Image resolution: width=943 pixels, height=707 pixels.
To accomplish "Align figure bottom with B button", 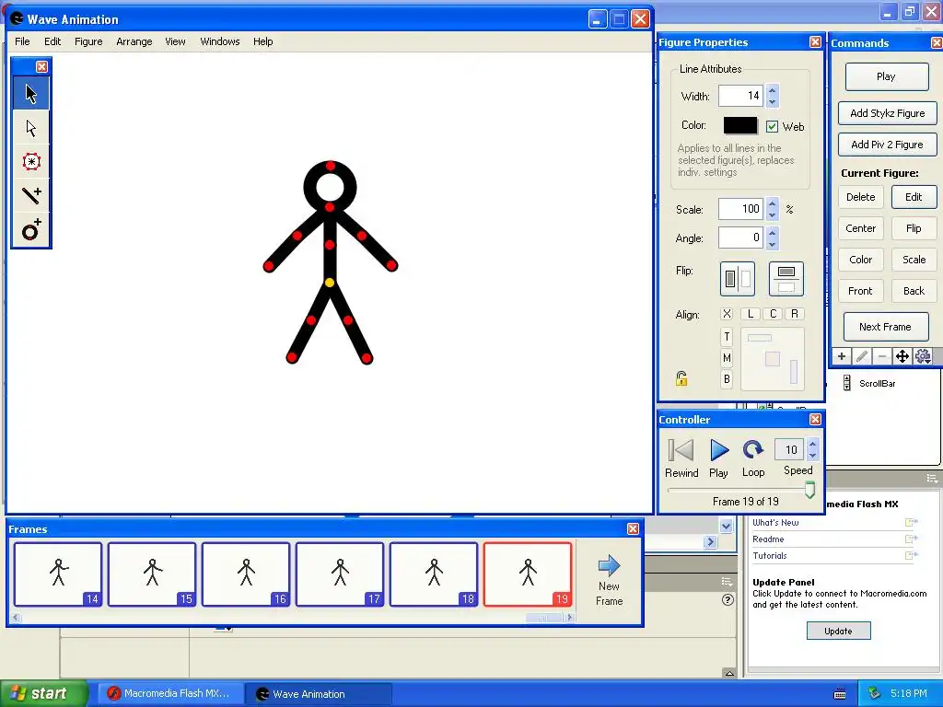I will 727,379.
